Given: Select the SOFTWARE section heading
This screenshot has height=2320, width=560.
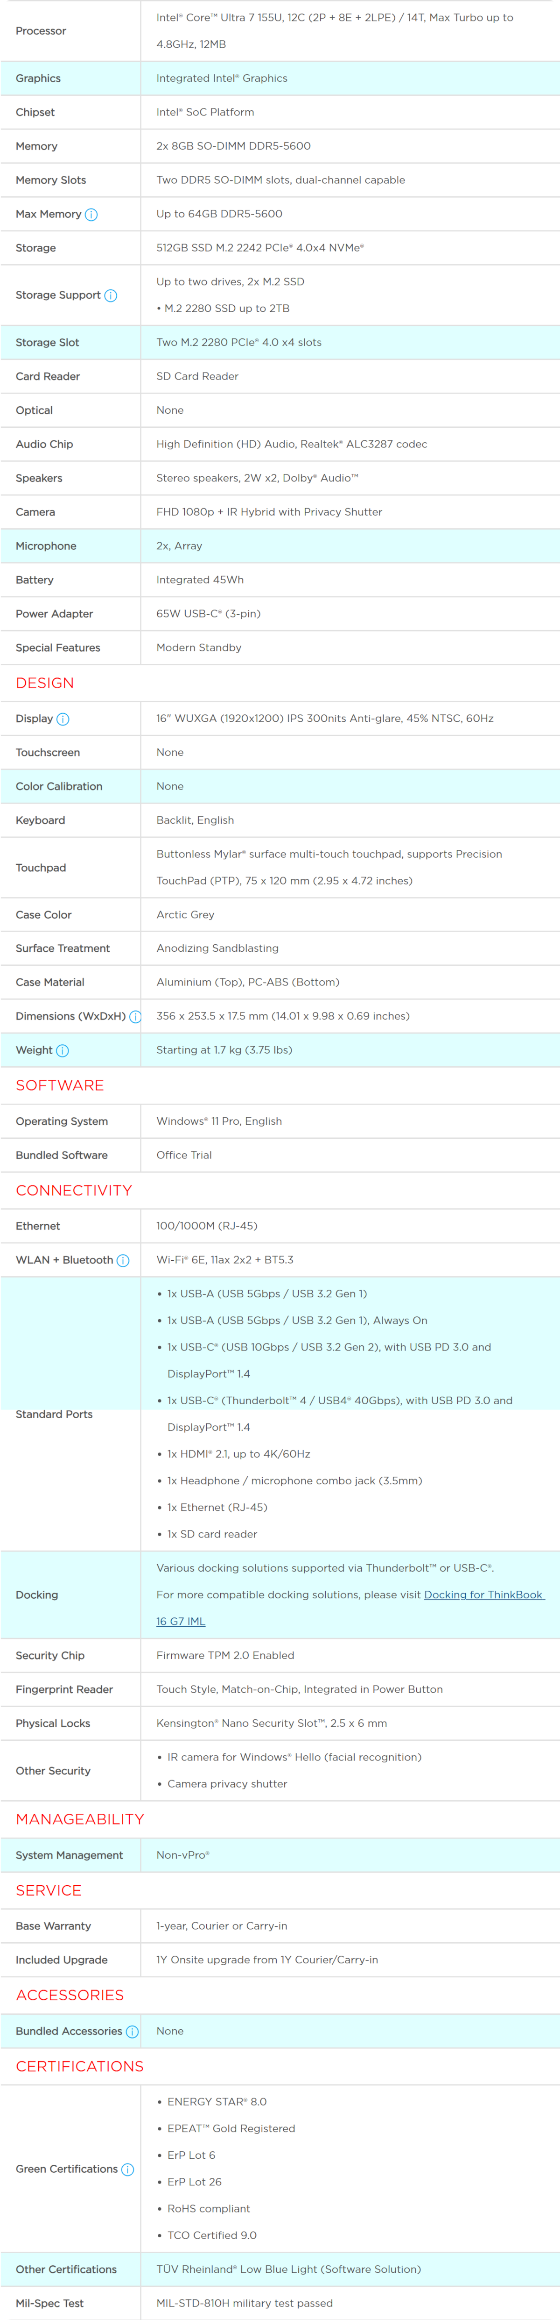Looking at the screenshot, I should tap(59, 1085).
